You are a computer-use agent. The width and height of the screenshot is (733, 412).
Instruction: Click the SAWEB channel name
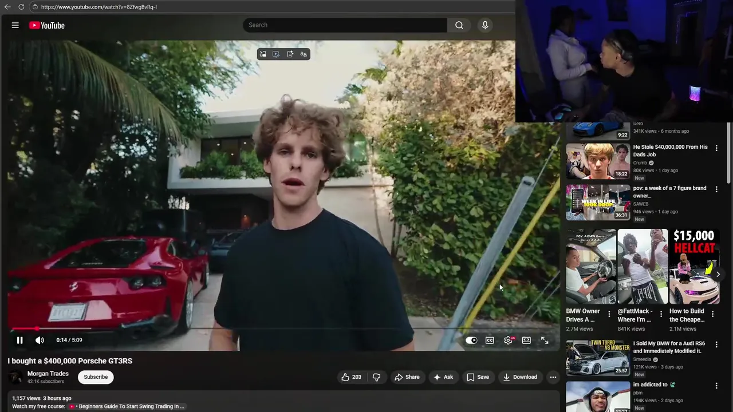[641, 204]
